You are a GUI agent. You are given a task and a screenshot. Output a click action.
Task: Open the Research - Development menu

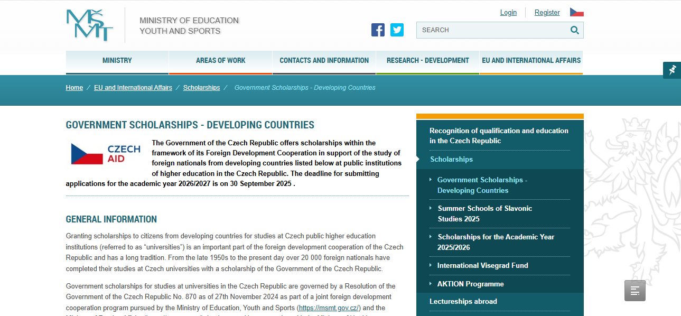[x=428, y=61]
